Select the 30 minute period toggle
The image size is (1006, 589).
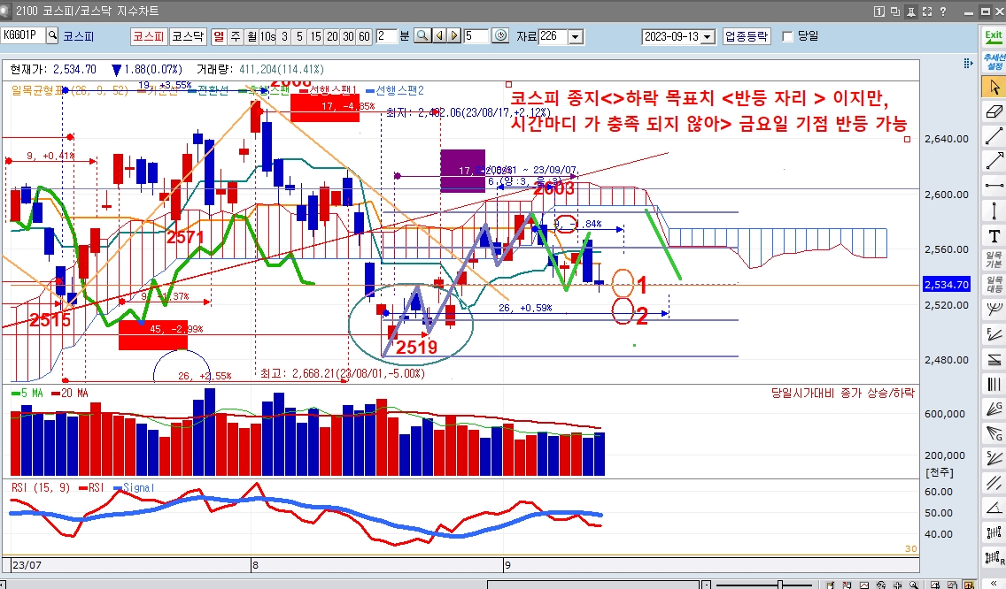click(x=348, y=36)
